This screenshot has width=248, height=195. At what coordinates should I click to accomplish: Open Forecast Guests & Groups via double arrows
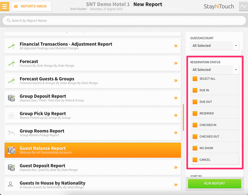pyautogui.click(x=176, y=81)
